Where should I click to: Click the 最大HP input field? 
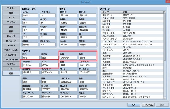click(69, 15)
